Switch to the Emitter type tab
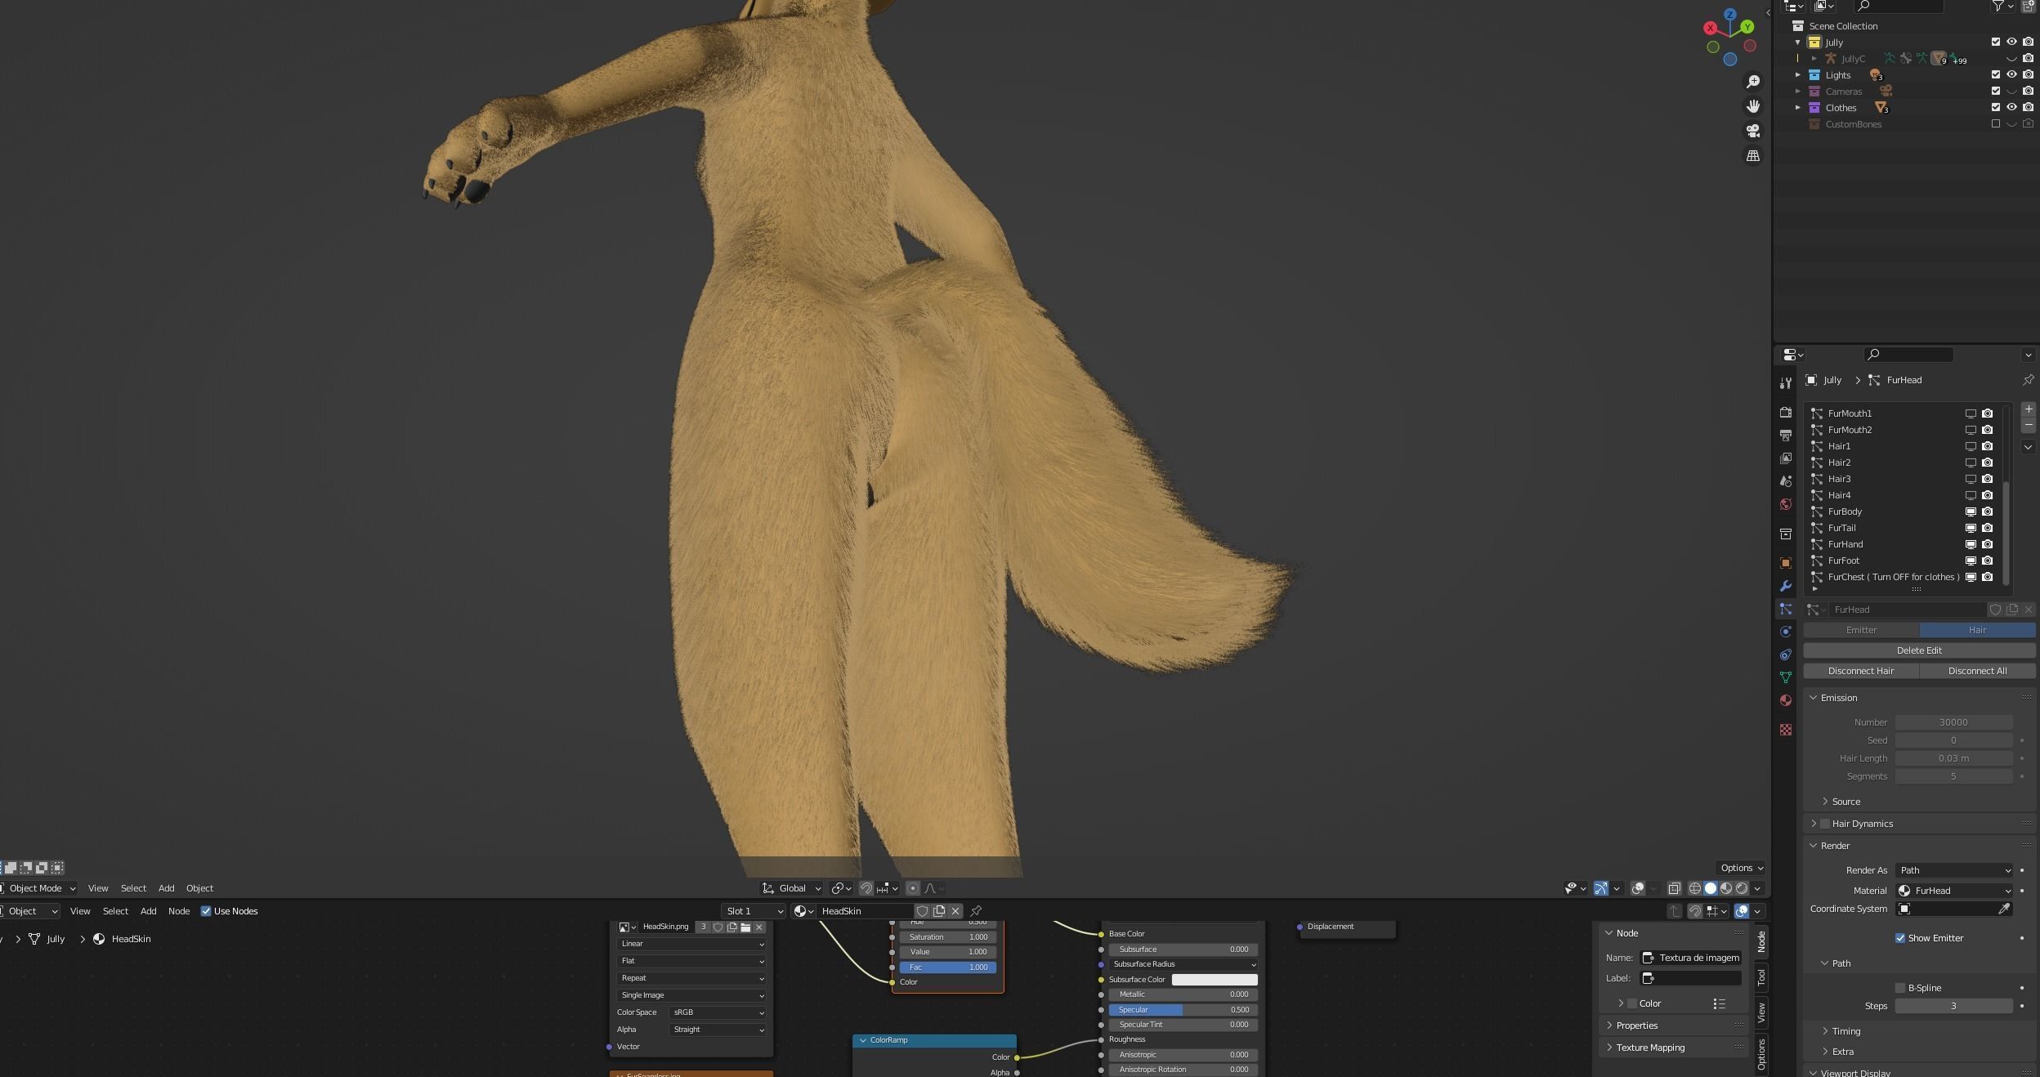The height and width of the screenshot is (1077, 2040). click(x=1861, y=630)
